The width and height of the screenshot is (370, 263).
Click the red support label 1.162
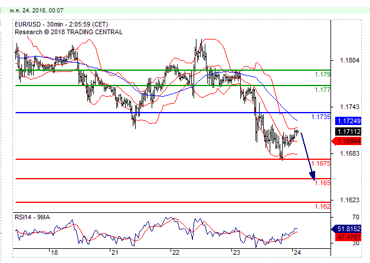pos(322,206)
